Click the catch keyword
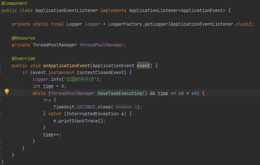This screenshot has width=260, height=165. [55, 114]
